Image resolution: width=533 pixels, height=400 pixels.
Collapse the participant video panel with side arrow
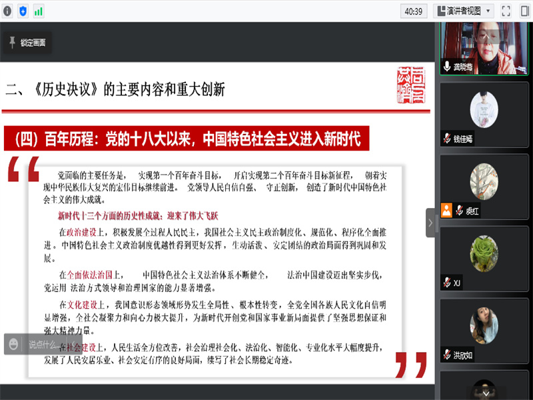click(430, 223)
